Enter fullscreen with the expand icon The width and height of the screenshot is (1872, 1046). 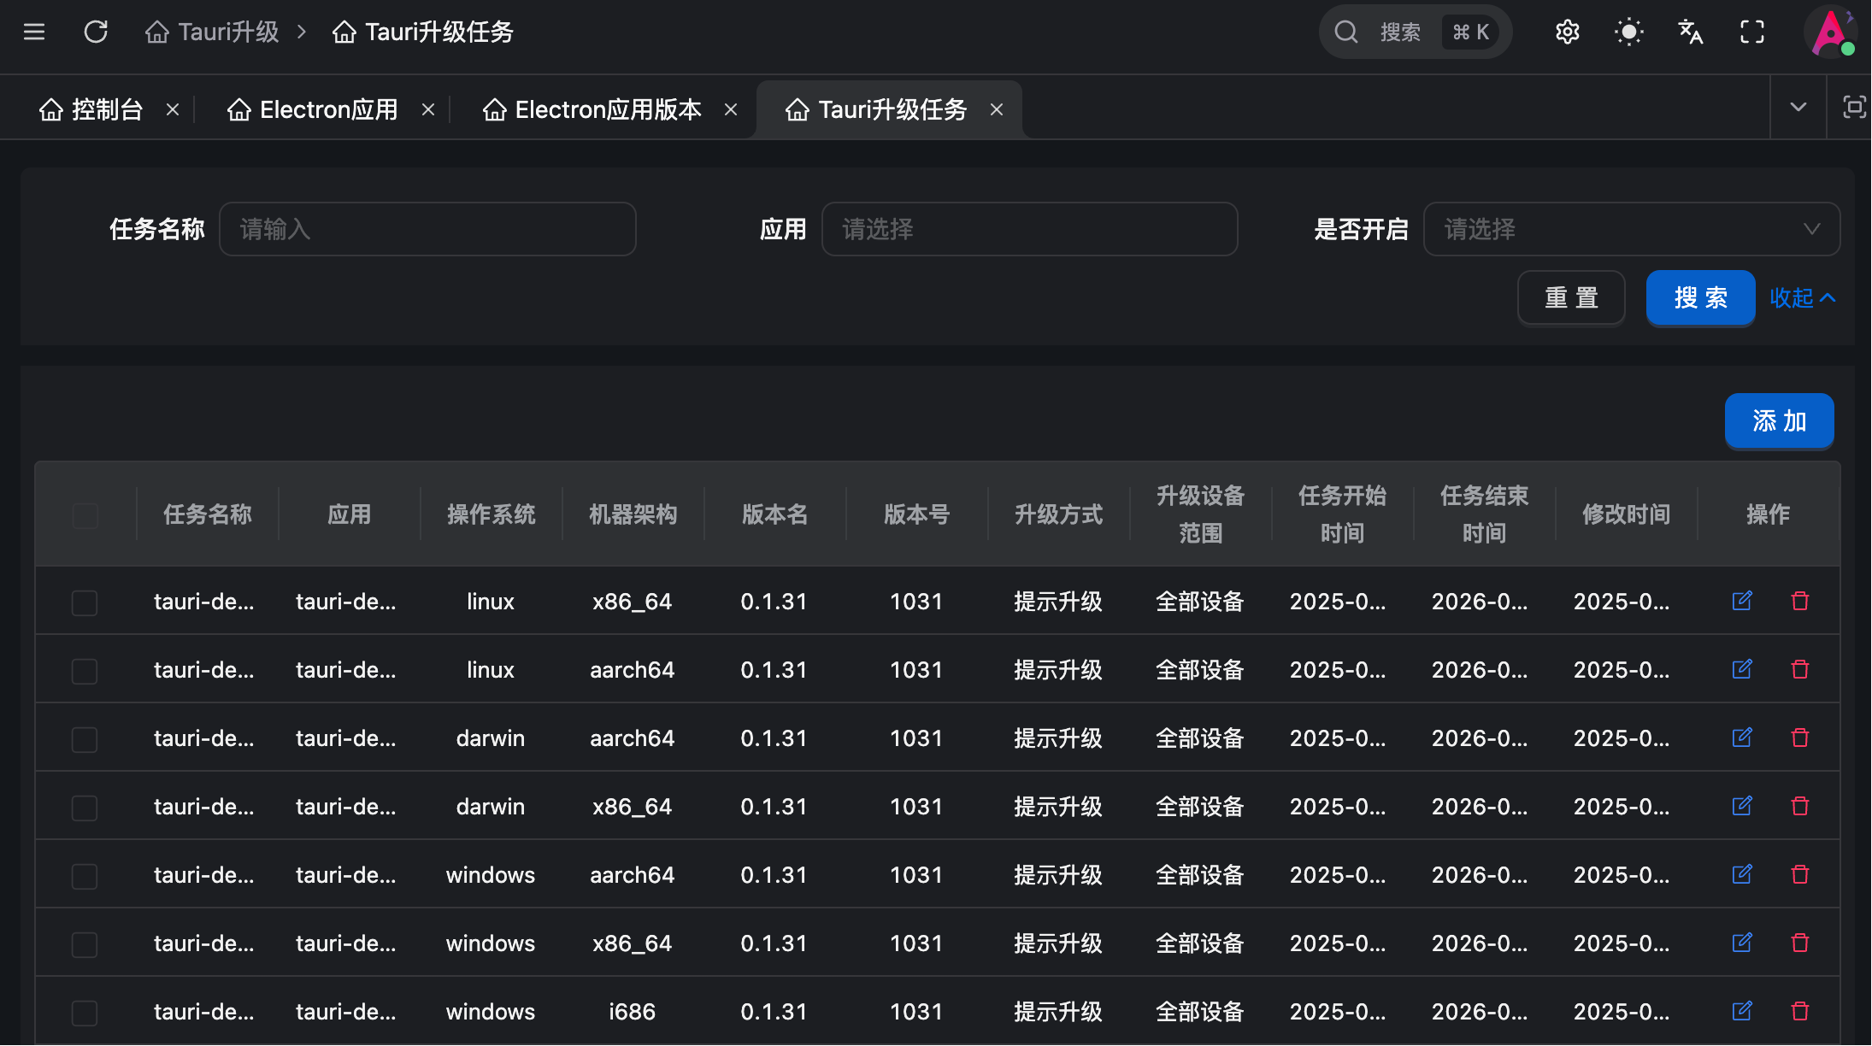pos(1751,32)
